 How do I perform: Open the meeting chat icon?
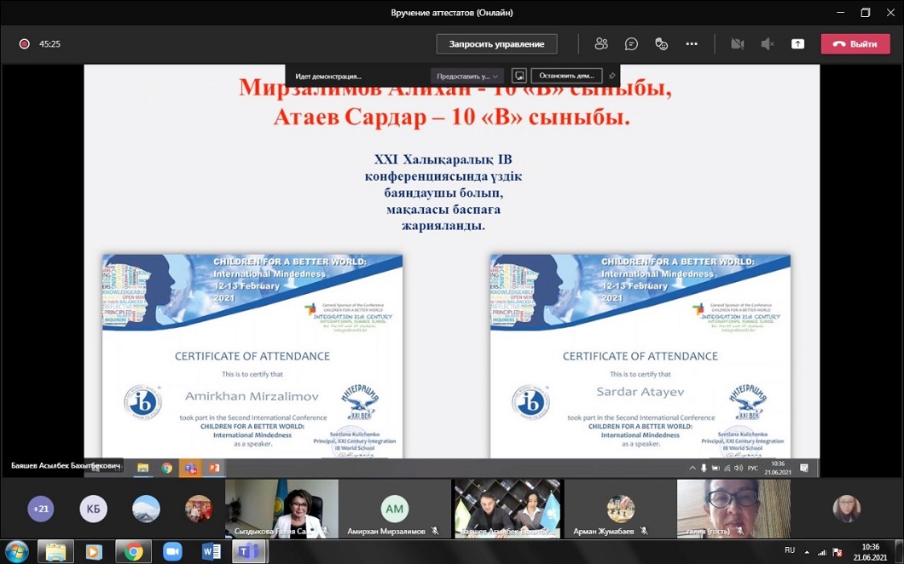631,44
